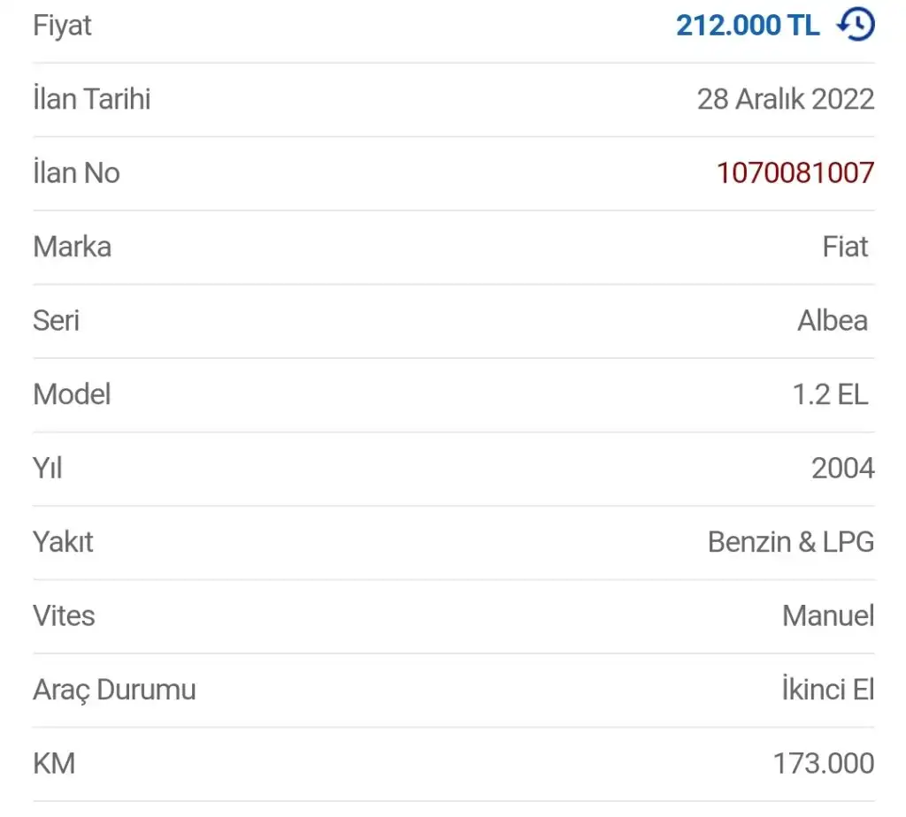Click the İkinci El condition value
The width and height of the screenshot is (906, 817).
point(827,689)
